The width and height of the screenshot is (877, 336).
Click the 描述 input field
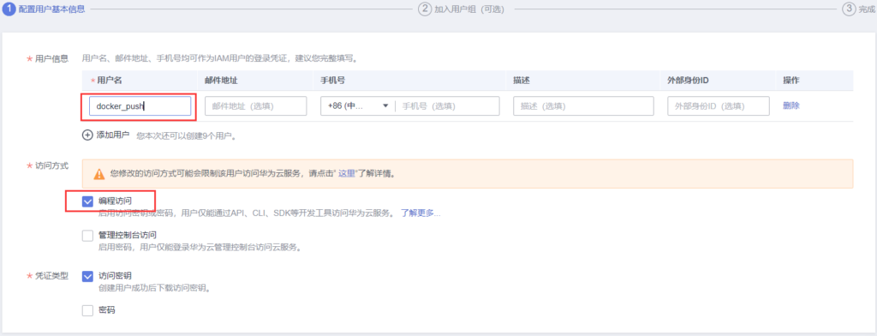coord(583,105)
